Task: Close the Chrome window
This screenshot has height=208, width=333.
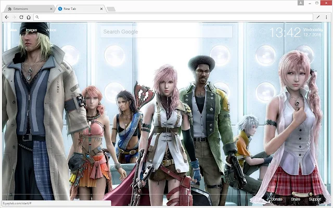Action: pyautogui.click(x=326, y=3)
